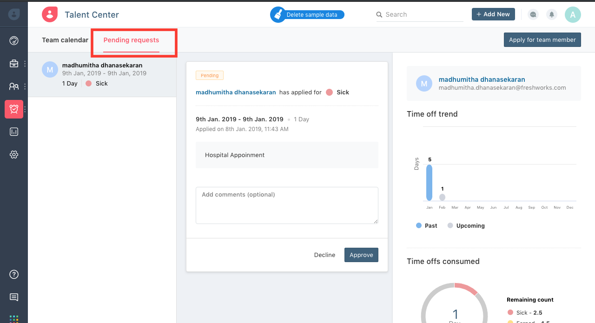Approve madhumitha's sick leave request
The height and width of the screenshot is (323, 595).
point(361,255)
